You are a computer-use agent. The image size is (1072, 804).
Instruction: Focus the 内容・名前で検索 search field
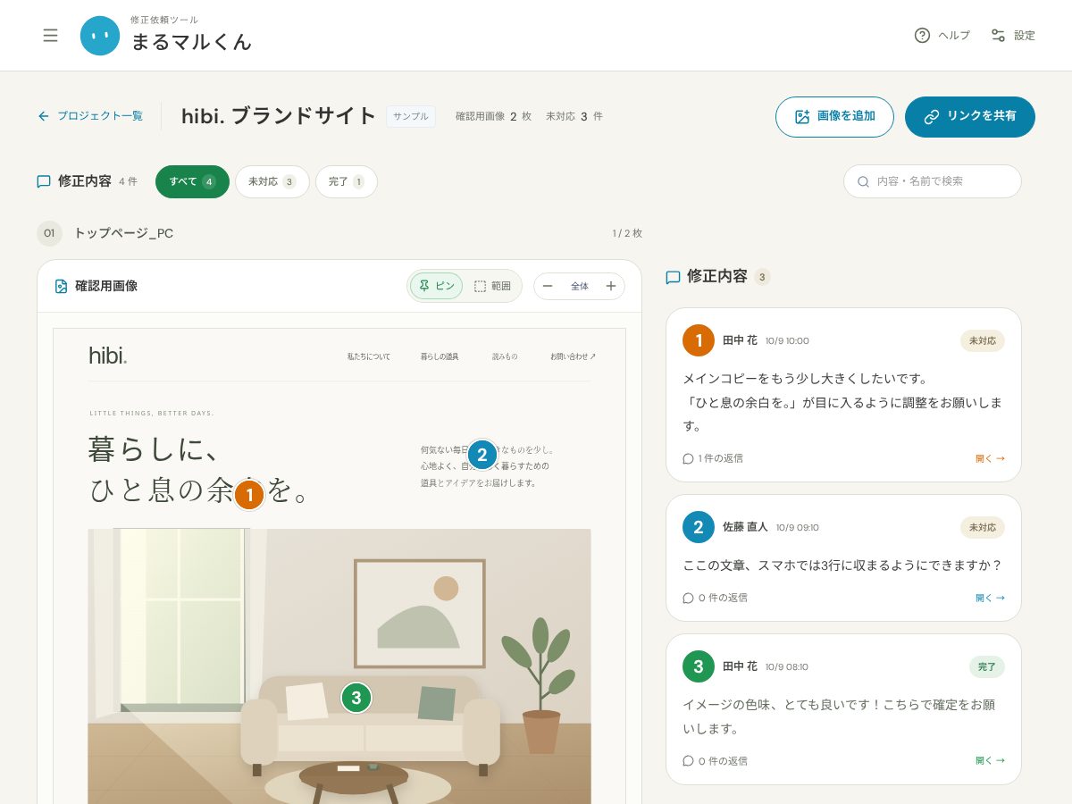click(x=933, y=181)
